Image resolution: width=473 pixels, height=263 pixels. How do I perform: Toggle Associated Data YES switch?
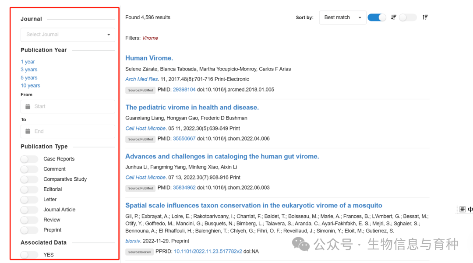point(29,255)
